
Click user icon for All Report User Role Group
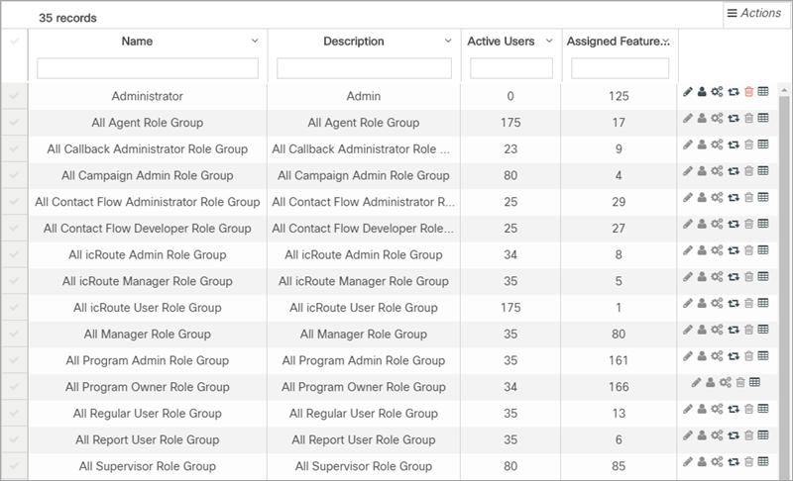coord(702,435)
